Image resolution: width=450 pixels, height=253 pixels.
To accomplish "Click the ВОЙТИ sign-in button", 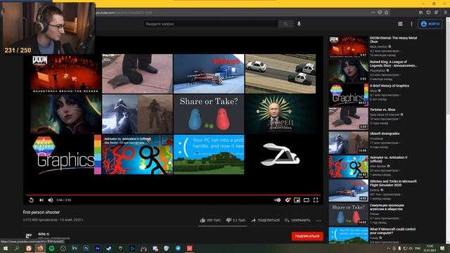I will [430, 24].
